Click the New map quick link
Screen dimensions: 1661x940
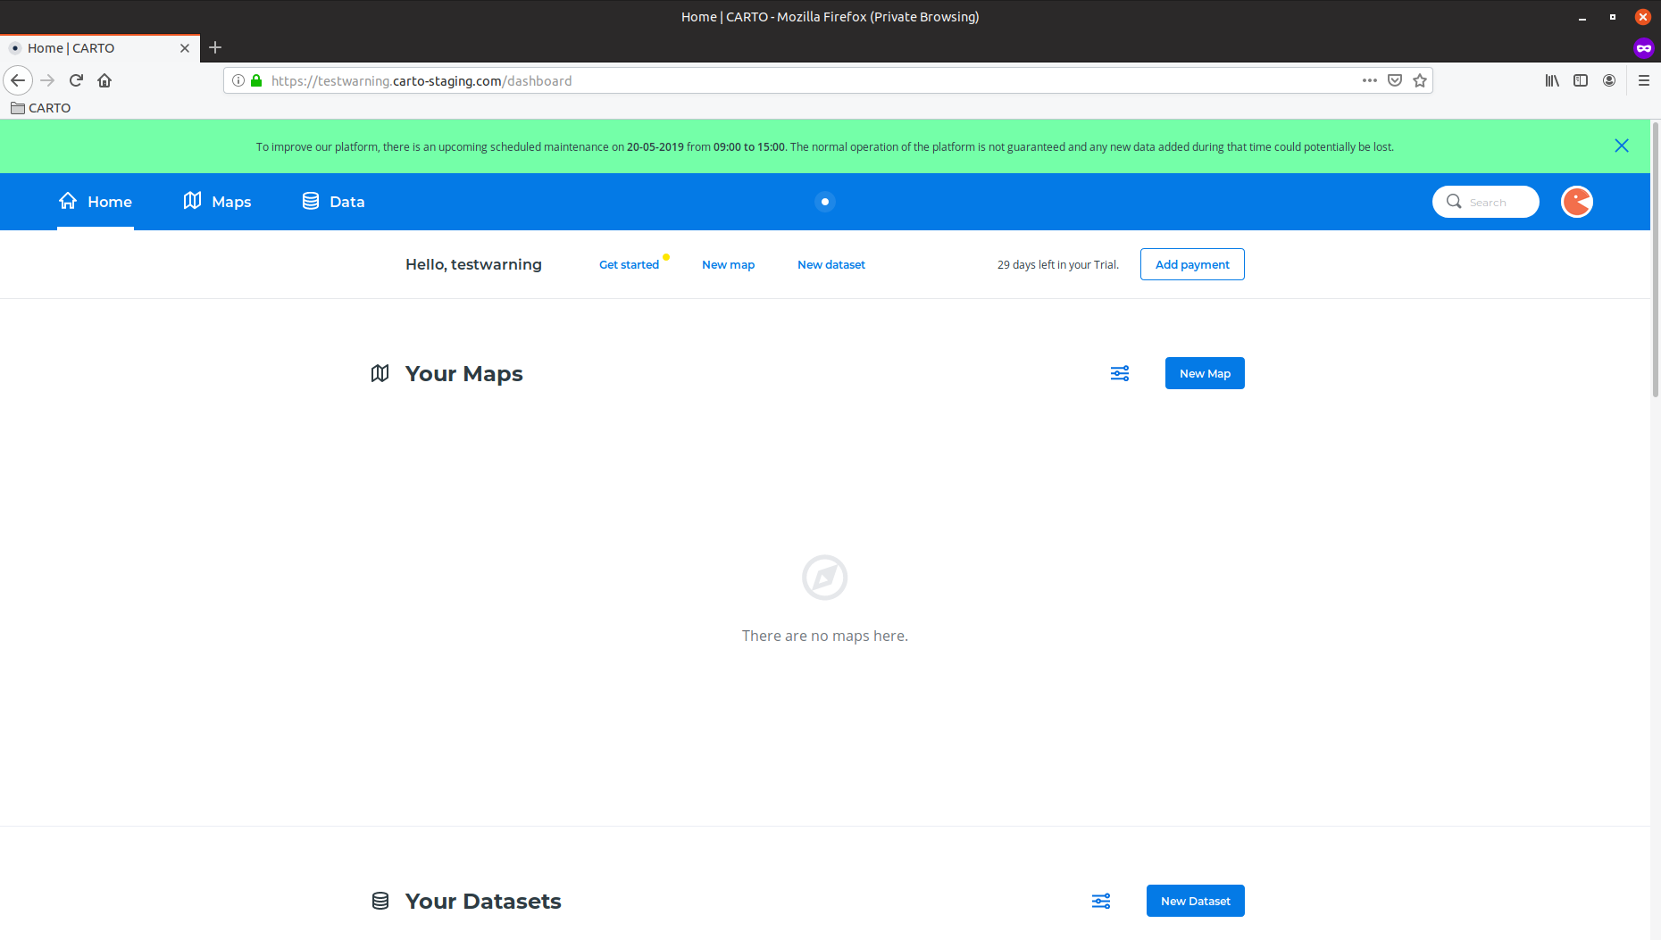pos(728,264)
